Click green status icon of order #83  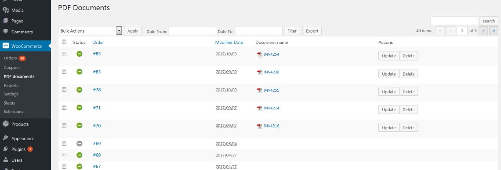pyautogui.click(x=79, y=72)
